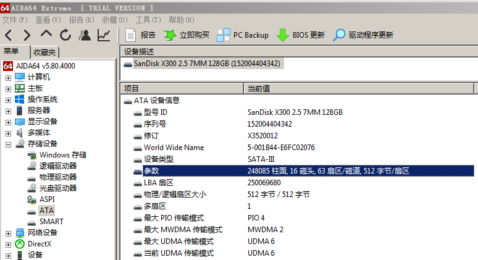Image resolution: width=478 pixels, height=260 pixels.
Task: Select the 显示设备 display icon
Action: 20,122
